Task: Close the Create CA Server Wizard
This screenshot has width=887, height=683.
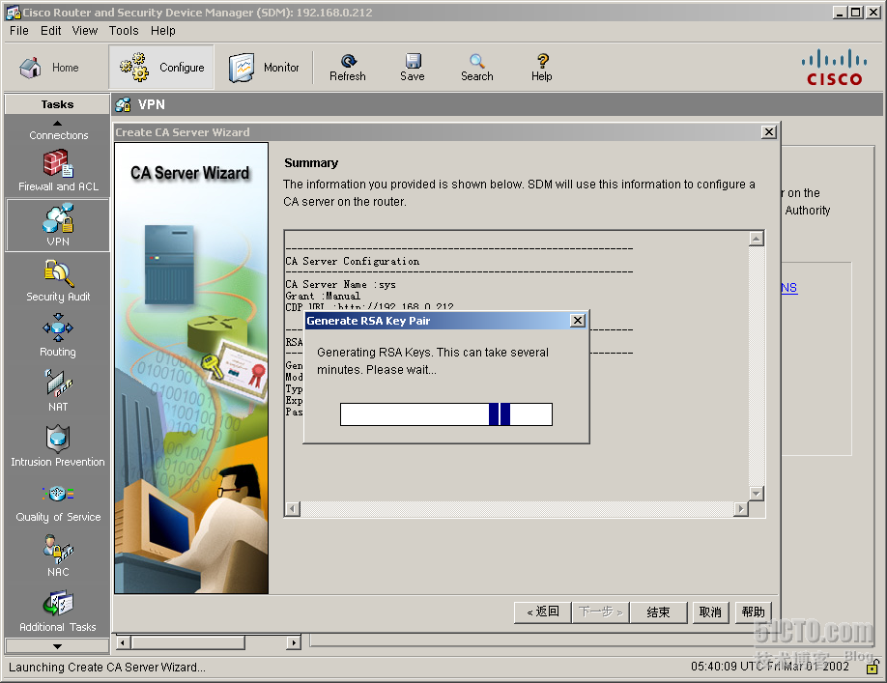Action: 769,131
